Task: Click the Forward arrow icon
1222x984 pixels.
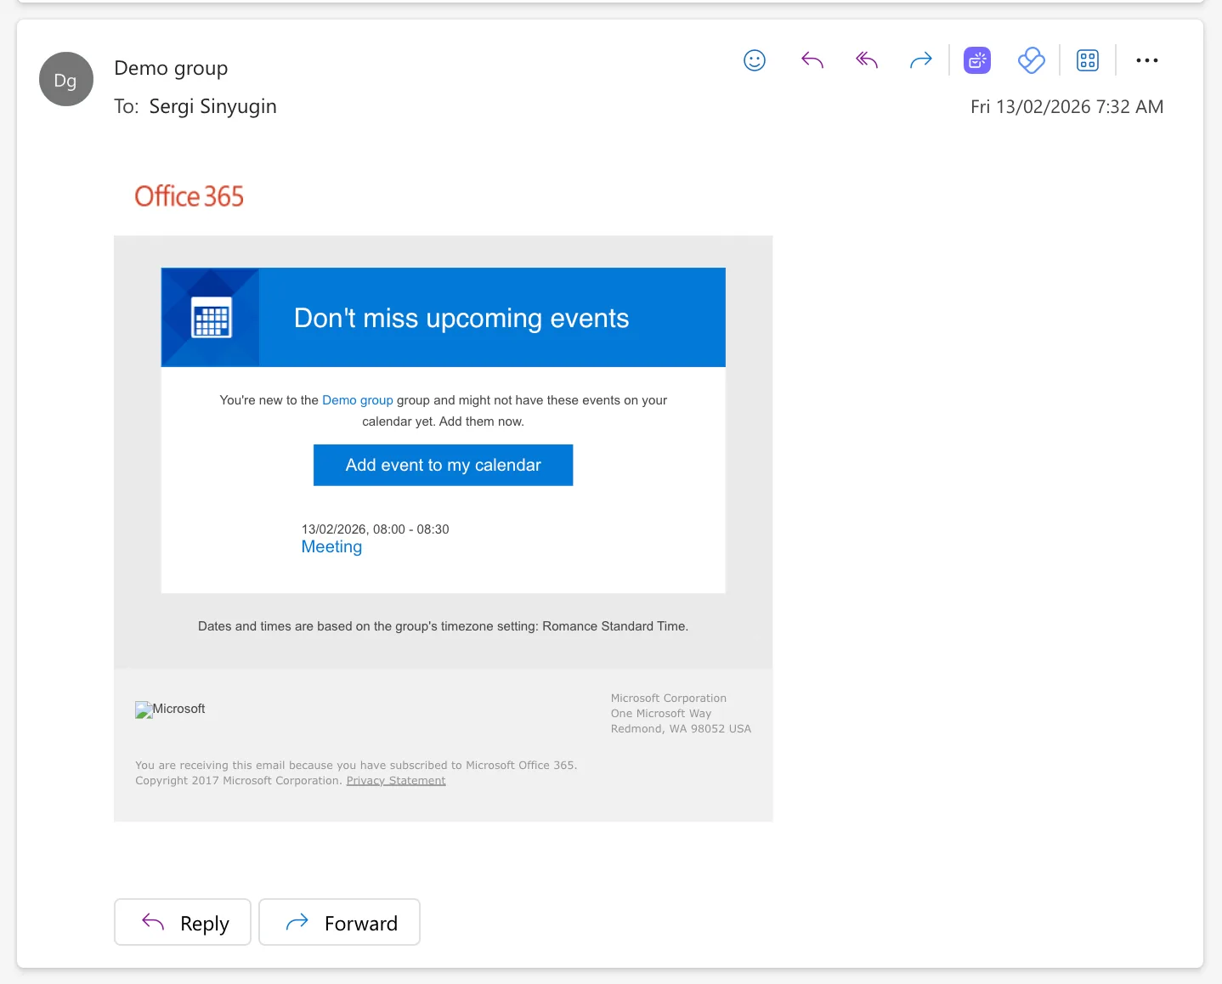Action: [920, 59]
